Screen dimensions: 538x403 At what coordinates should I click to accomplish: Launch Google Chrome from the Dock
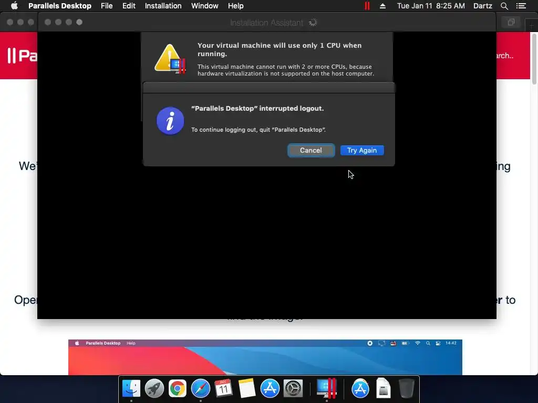point(178,388)
